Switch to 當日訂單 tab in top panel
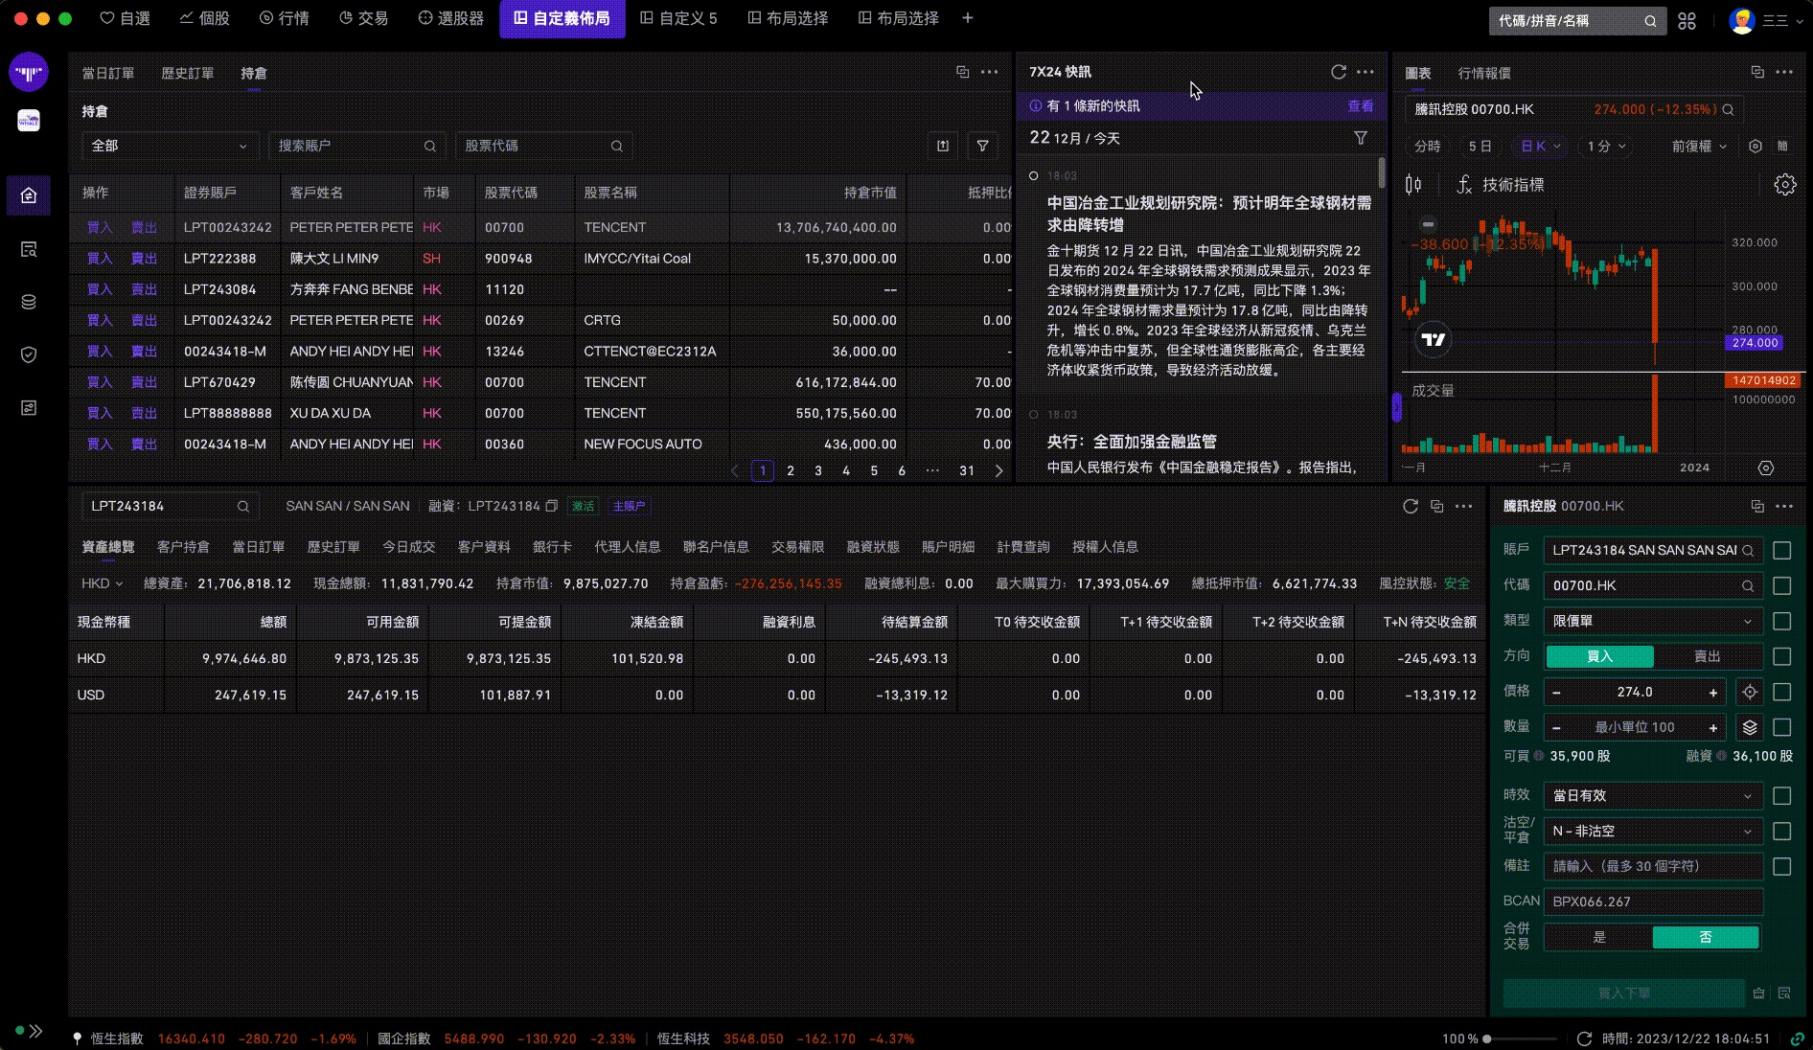Image resolution: width=1813 pixels, height=1050 pixels. tap(108, 73)
